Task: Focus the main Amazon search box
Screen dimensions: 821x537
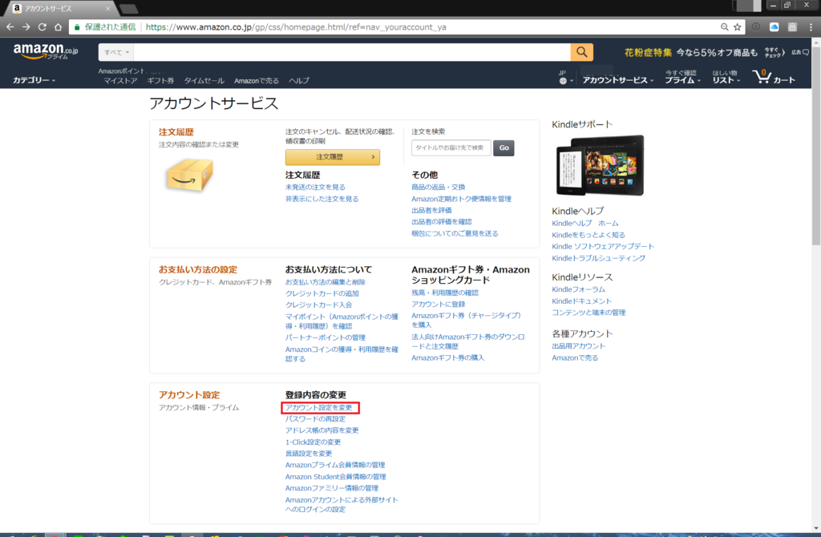Action: coord(352,52)
